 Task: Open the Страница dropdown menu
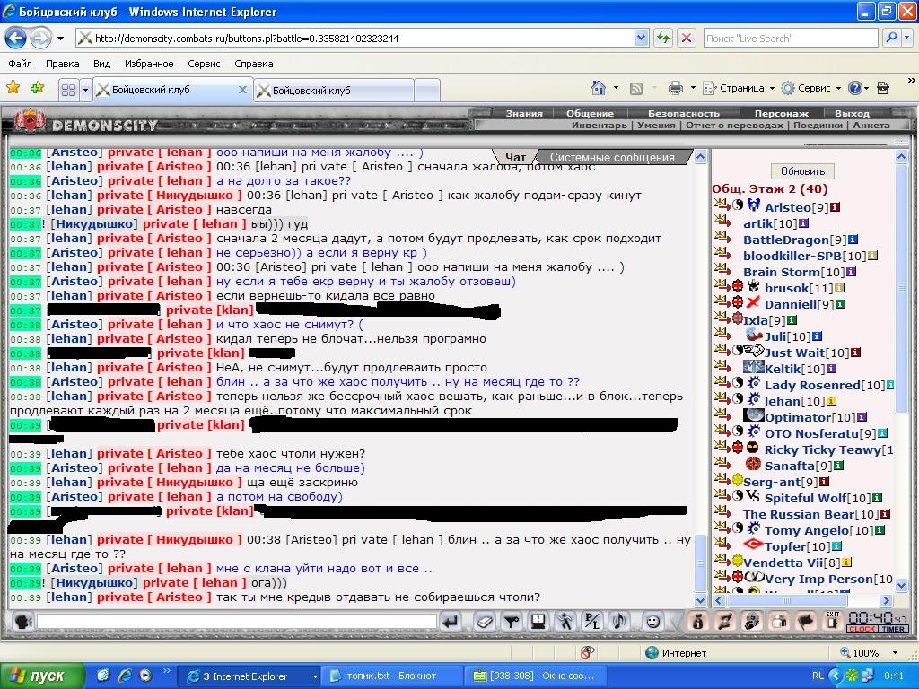pyautogui.click(x=739, y=89)
